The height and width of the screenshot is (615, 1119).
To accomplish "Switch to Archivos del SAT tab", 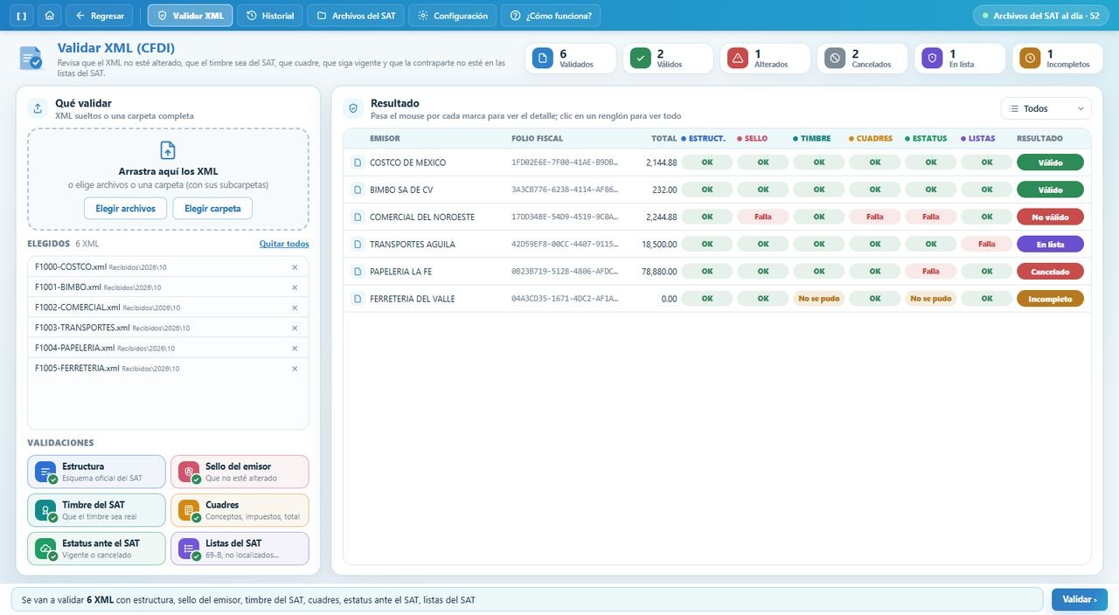I will [x=355, y=16].
